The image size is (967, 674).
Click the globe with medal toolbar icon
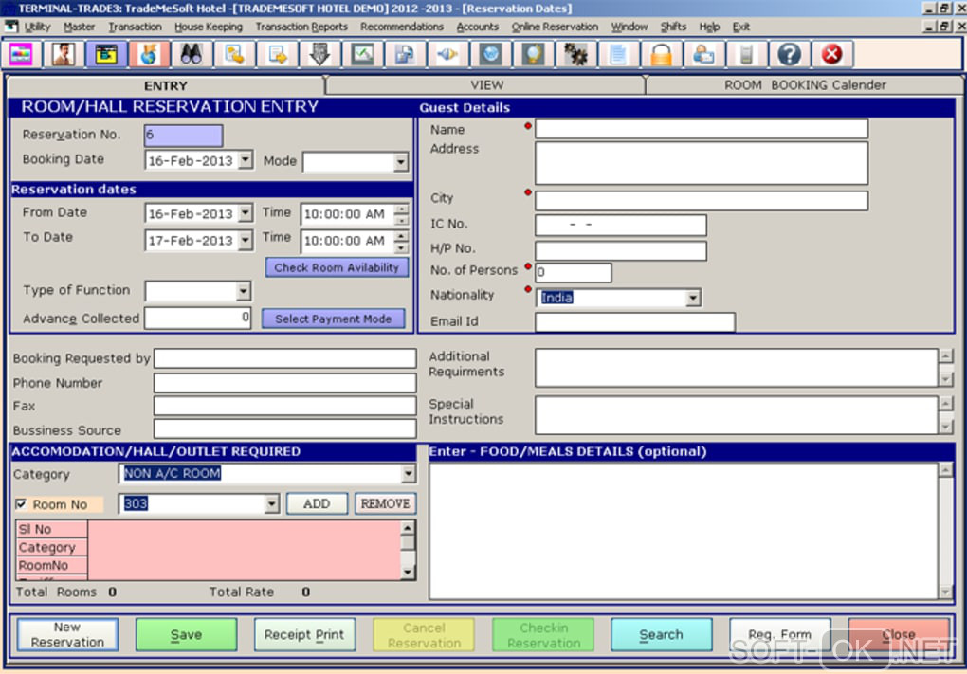pos(149,55)
